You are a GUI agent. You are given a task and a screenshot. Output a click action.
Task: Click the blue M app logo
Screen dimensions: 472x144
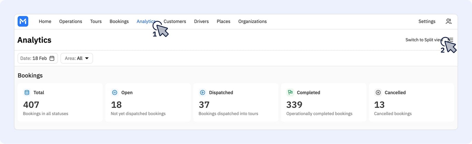point(23,21)
